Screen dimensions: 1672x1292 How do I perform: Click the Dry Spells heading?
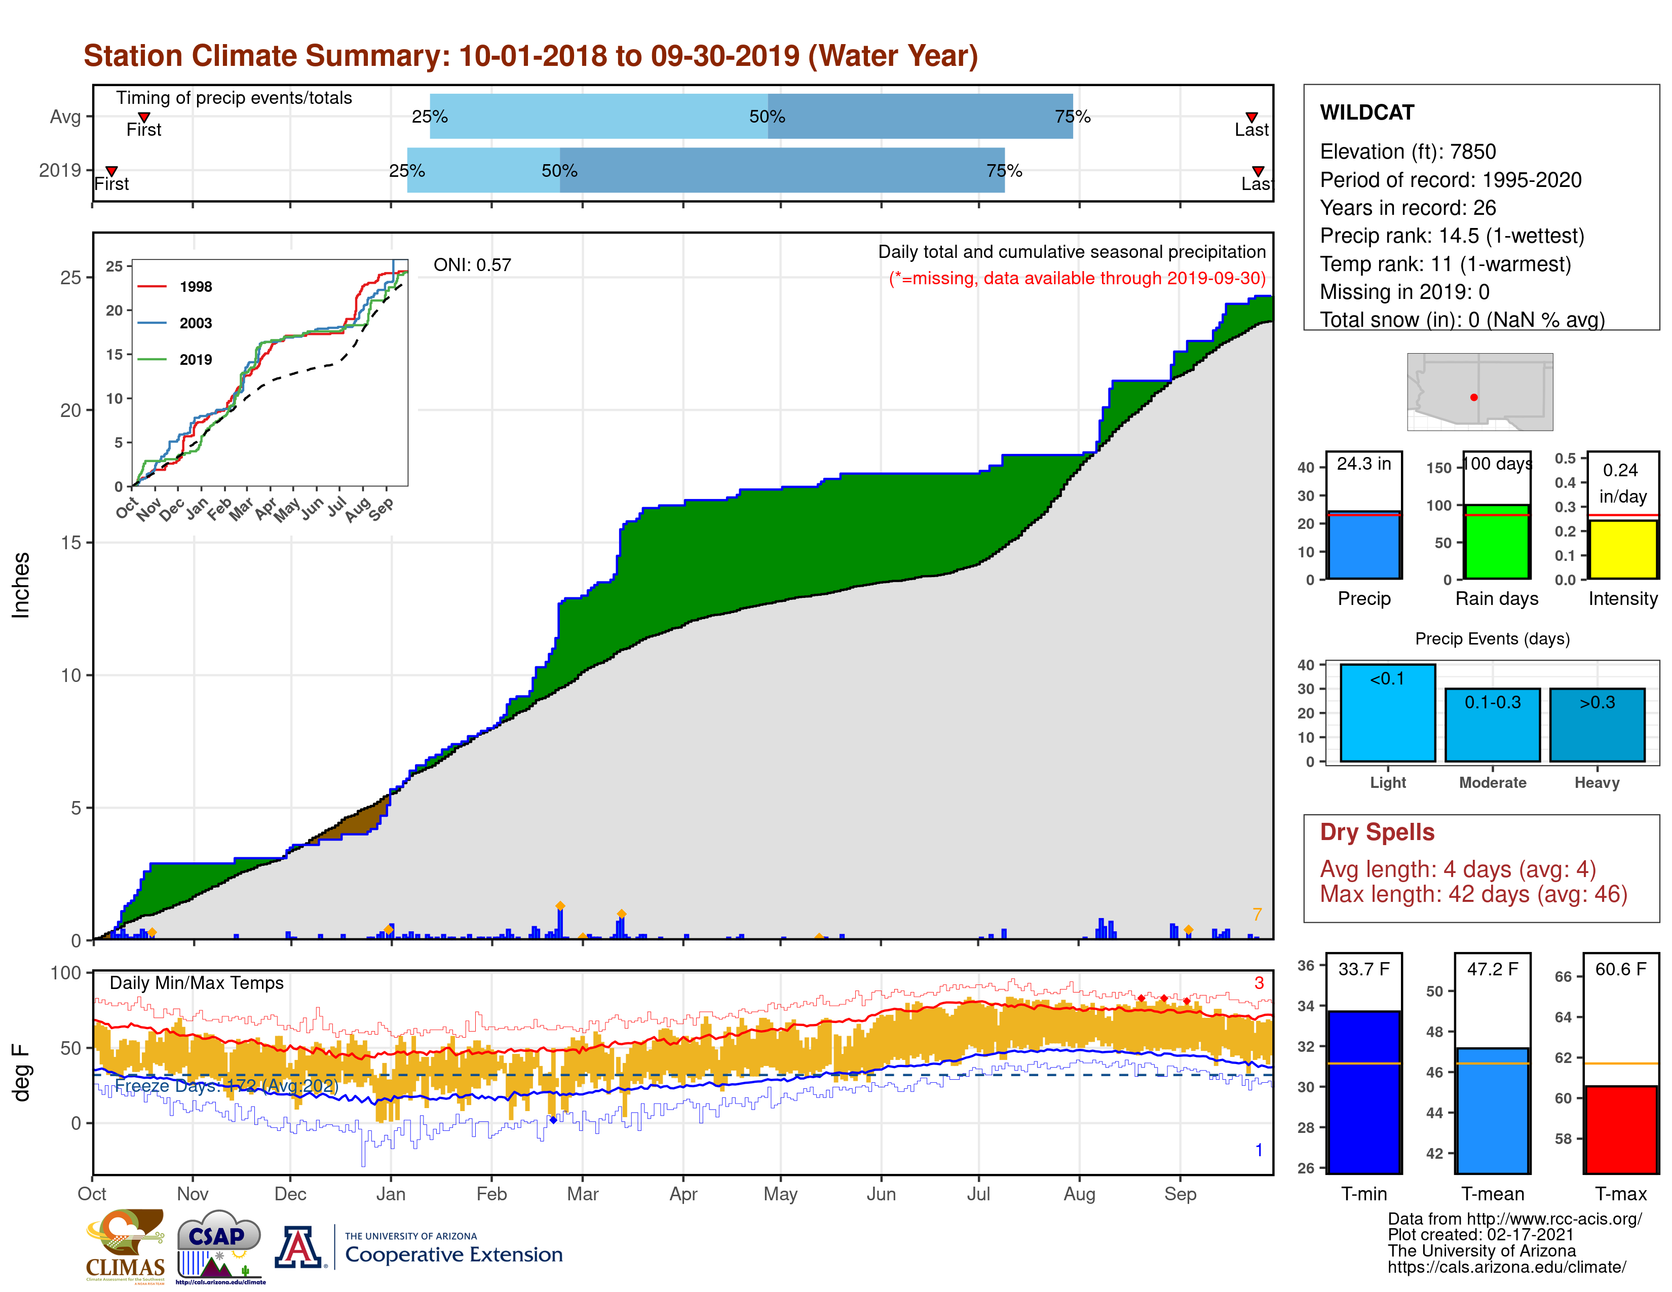pyautogui.click(x=1377, y=832)
